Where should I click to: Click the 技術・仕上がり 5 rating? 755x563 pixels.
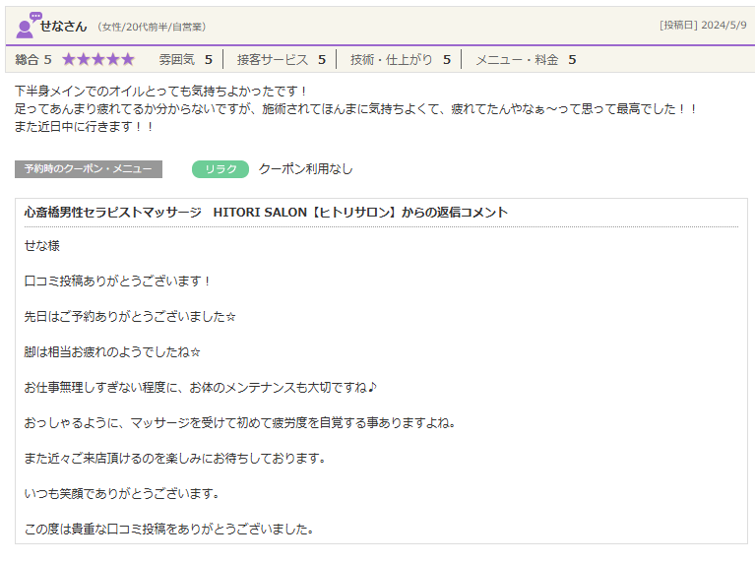click(x=401, y=59)
